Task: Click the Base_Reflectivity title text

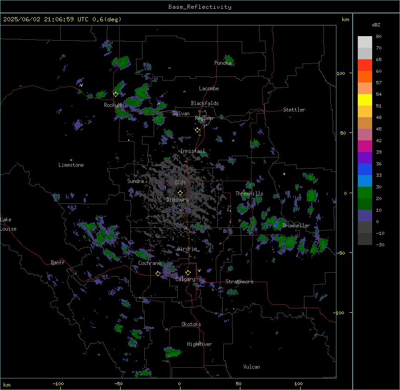Action: coord(200,7)
